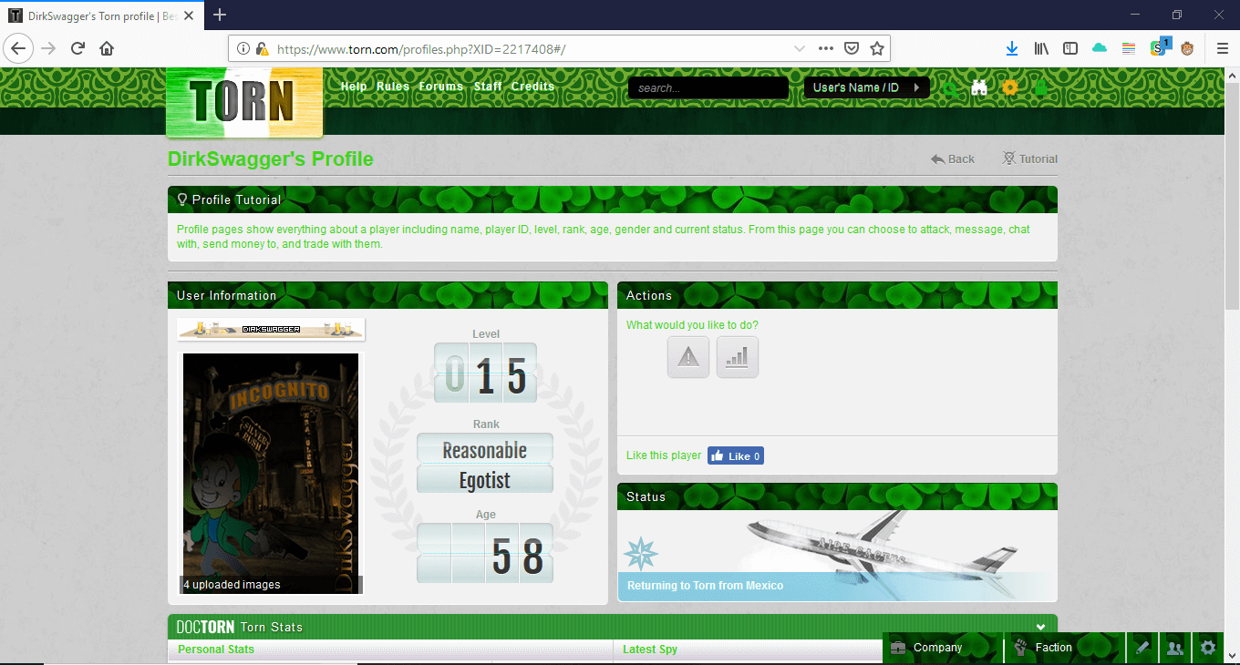The height and width of the screenshot is (665, 1240).
Task: Click the padlock security icon in address bar
Action: pos(263,48)
